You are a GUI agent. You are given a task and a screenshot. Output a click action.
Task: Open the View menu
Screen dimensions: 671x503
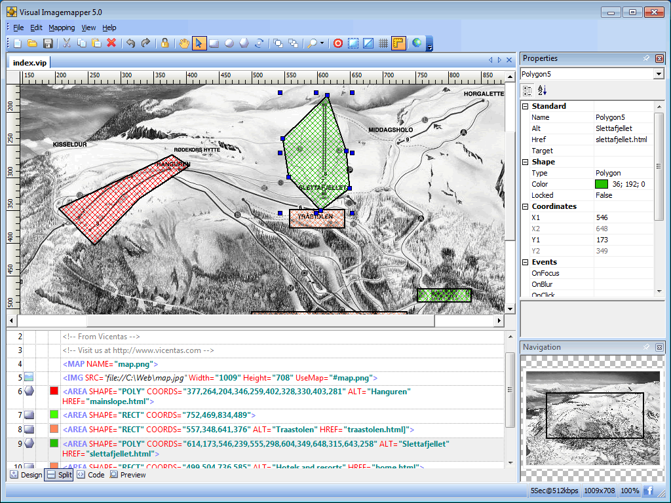click(x=88, y=28)
